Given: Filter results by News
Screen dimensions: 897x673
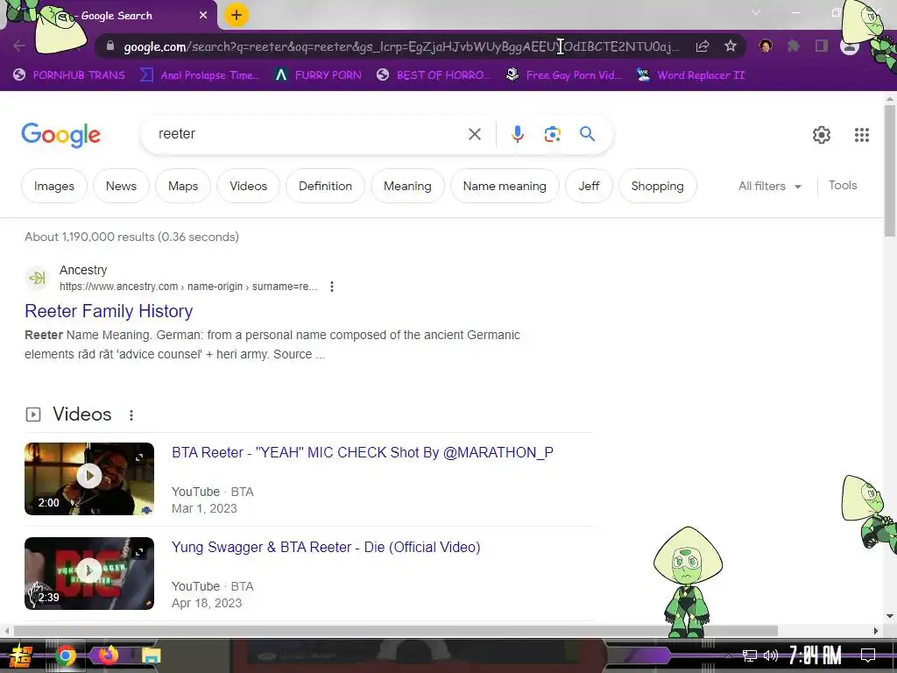Looking at the screenshot, I should (121, 186).
